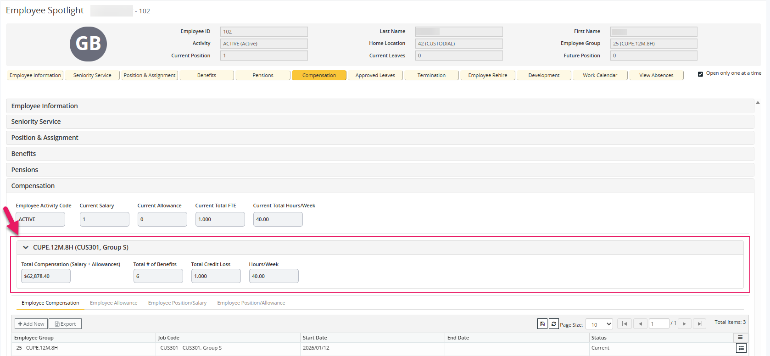
Task: Click the Current Allowance field
Action: (x=162, y=219)
